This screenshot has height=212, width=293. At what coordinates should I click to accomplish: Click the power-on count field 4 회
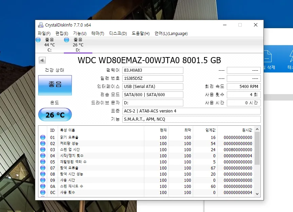(x=244, y=94)
